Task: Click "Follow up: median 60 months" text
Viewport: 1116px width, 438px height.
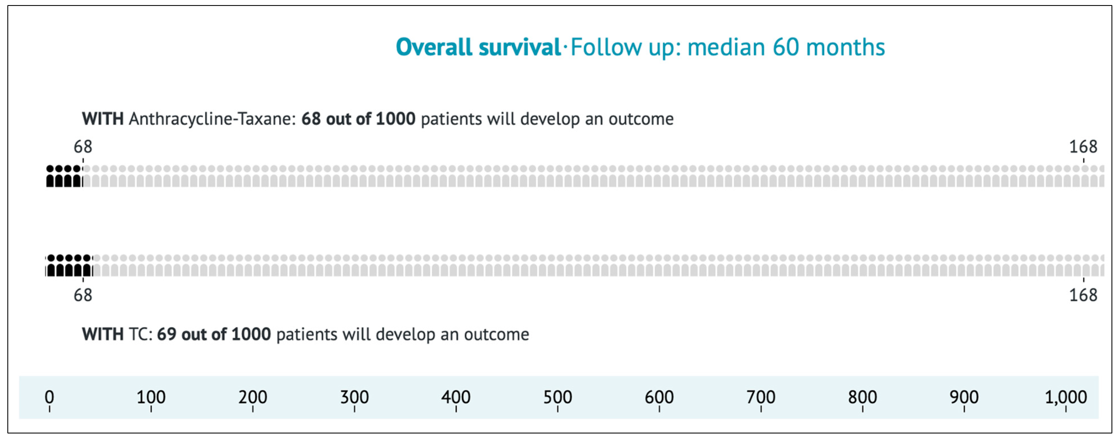Action: pyautogui.click(x=727, y=47)
